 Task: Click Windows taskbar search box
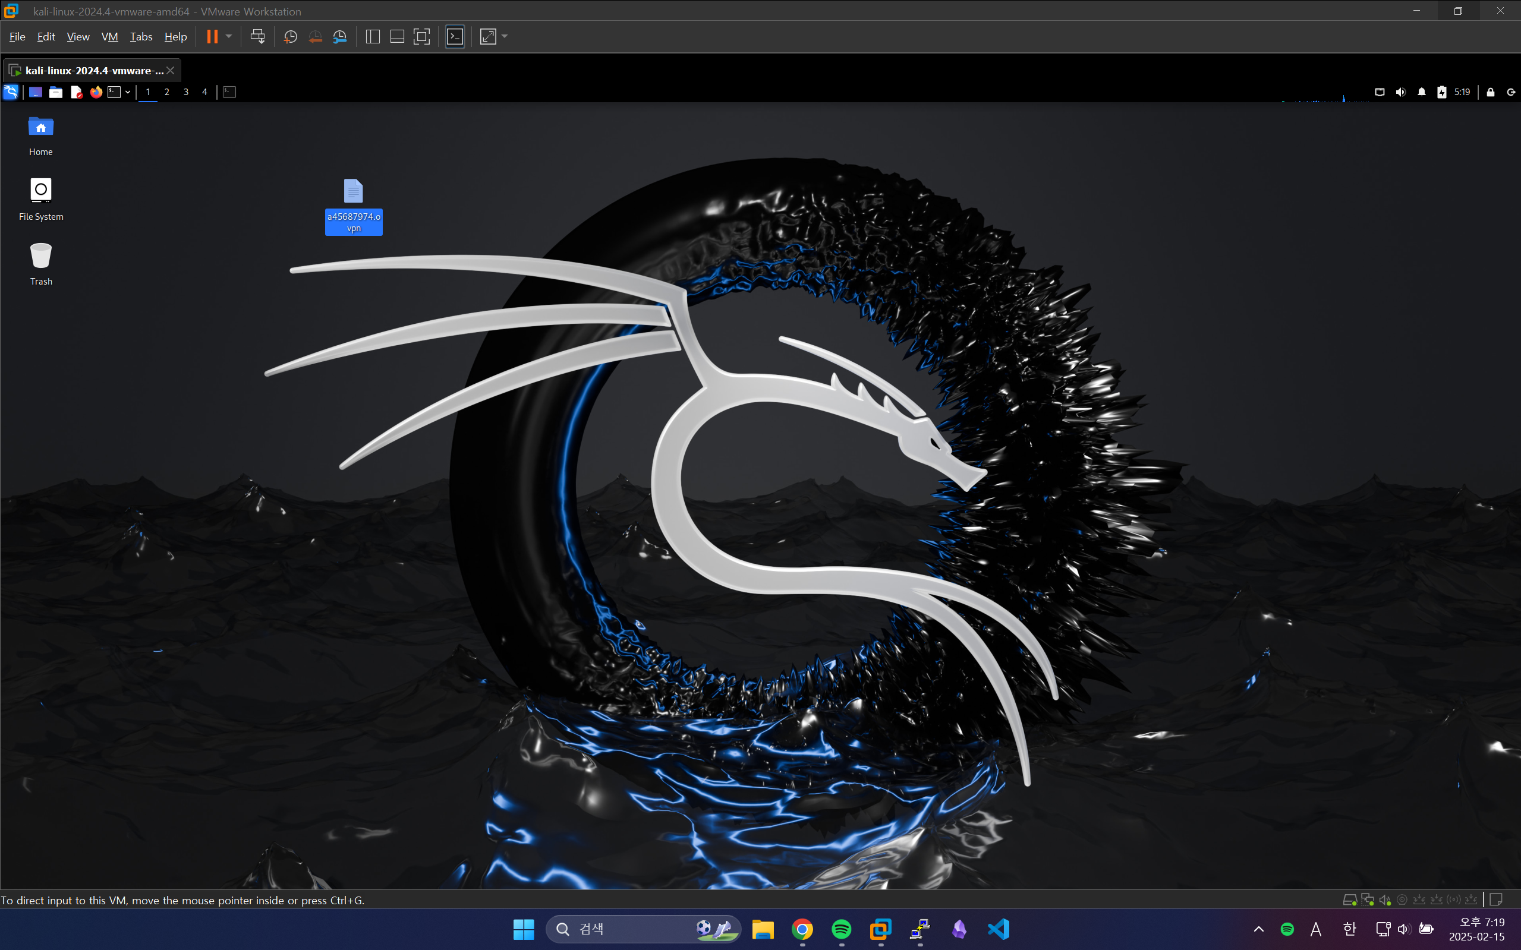[x=628, y=929]
